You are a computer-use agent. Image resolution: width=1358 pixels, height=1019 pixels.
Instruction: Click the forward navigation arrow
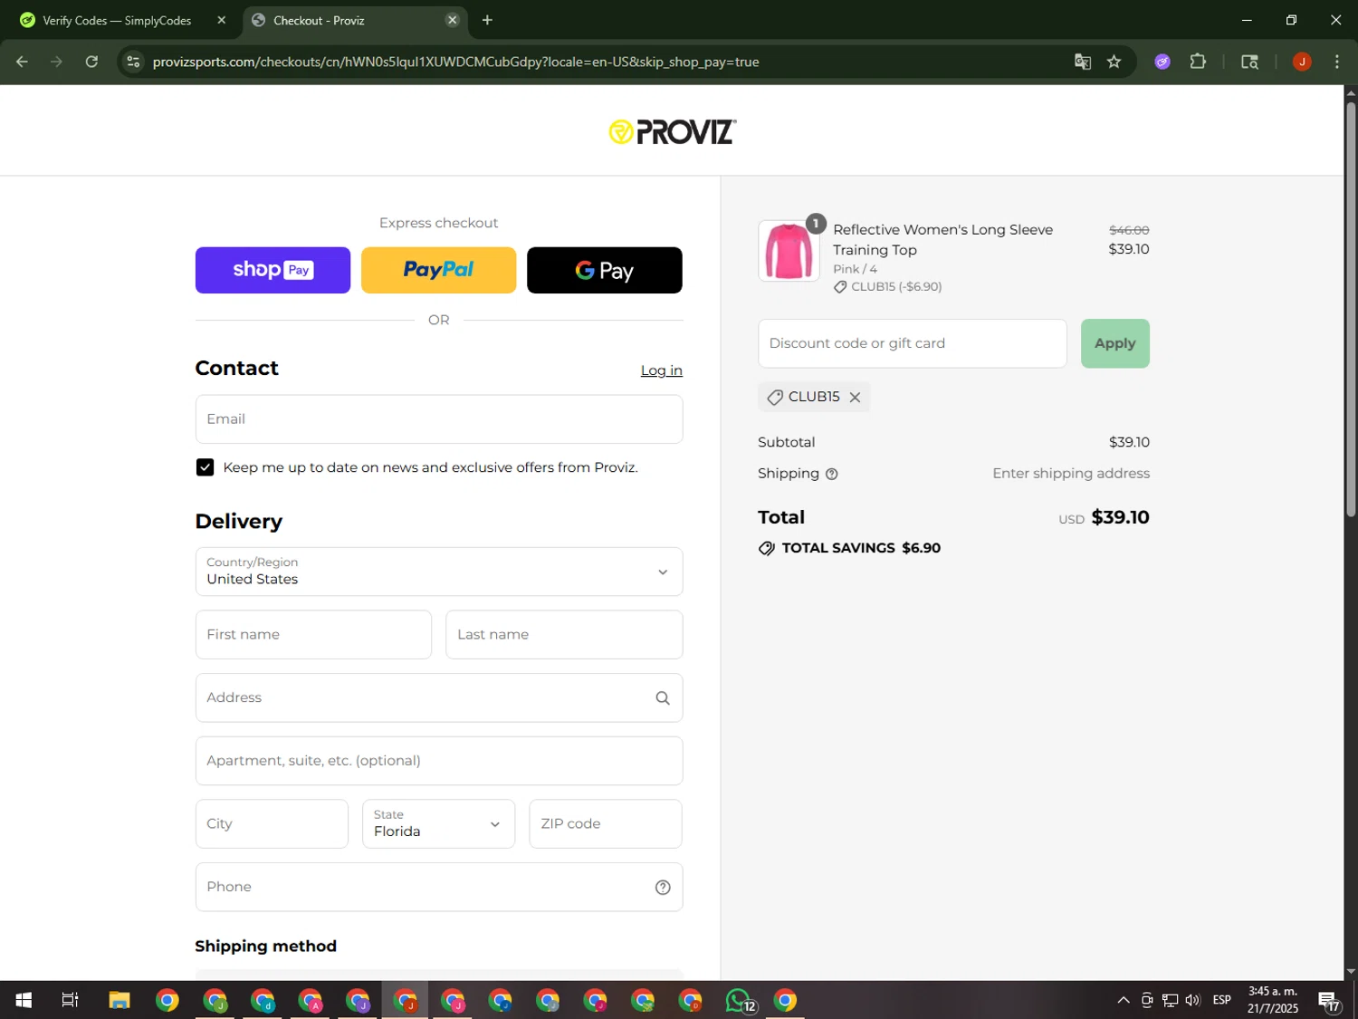(x=56, y=62)
